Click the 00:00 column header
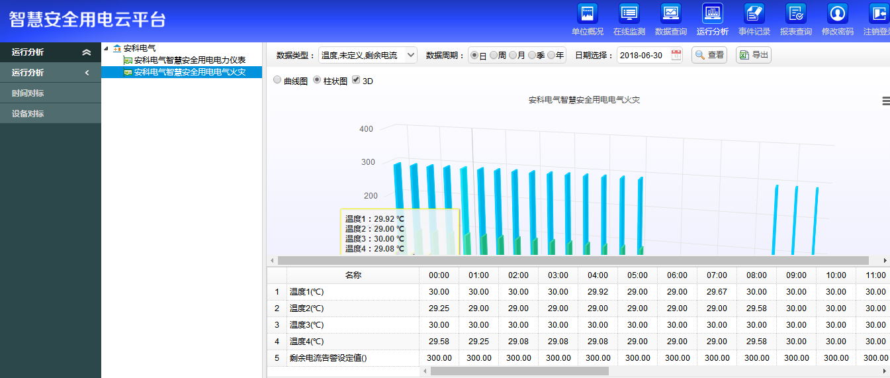This screenshot has width=890, height=378. pos(439,275)
